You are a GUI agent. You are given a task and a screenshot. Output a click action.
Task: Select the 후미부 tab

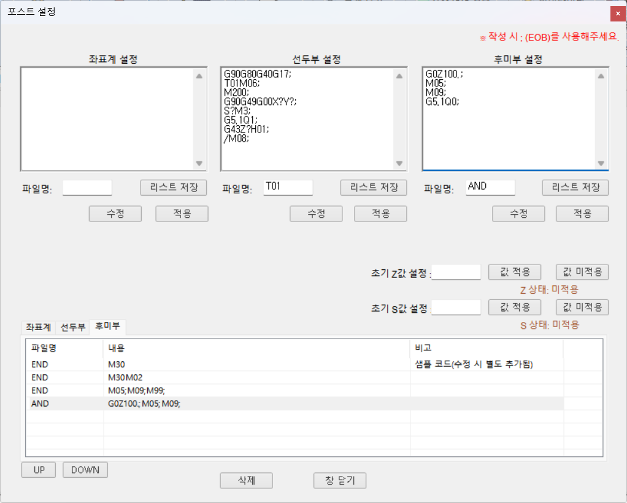click(107, 328)
